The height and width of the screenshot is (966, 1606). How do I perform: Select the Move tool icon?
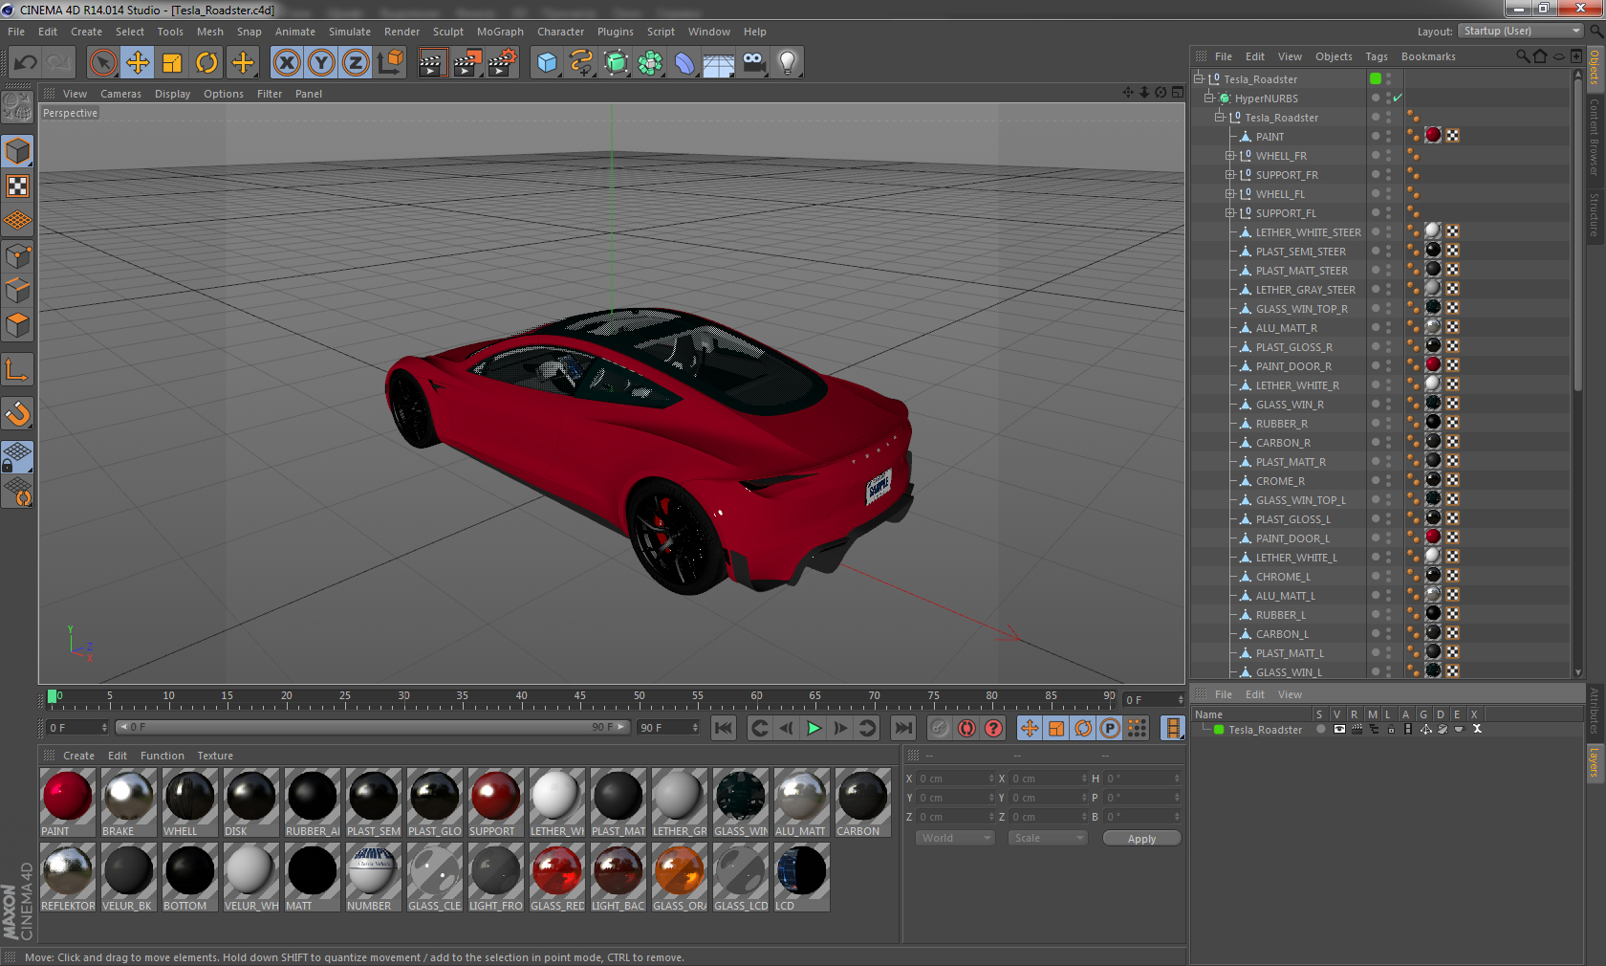pyautogui.click(x=138, y=63)
